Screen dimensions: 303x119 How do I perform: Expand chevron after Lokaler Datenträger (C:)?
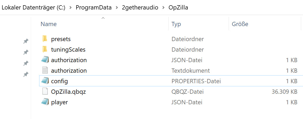click(71, 8)
